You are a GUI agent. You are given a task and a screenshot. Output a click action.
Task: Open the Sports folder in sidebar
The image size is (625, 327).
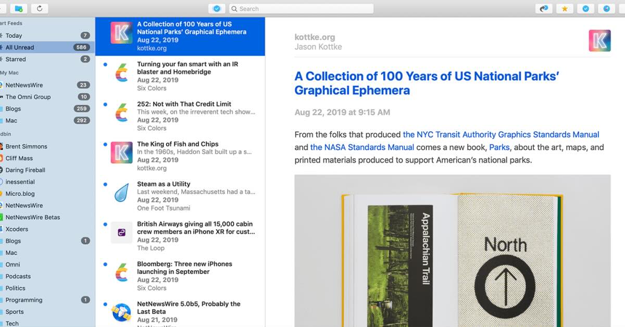coord(47,312)
